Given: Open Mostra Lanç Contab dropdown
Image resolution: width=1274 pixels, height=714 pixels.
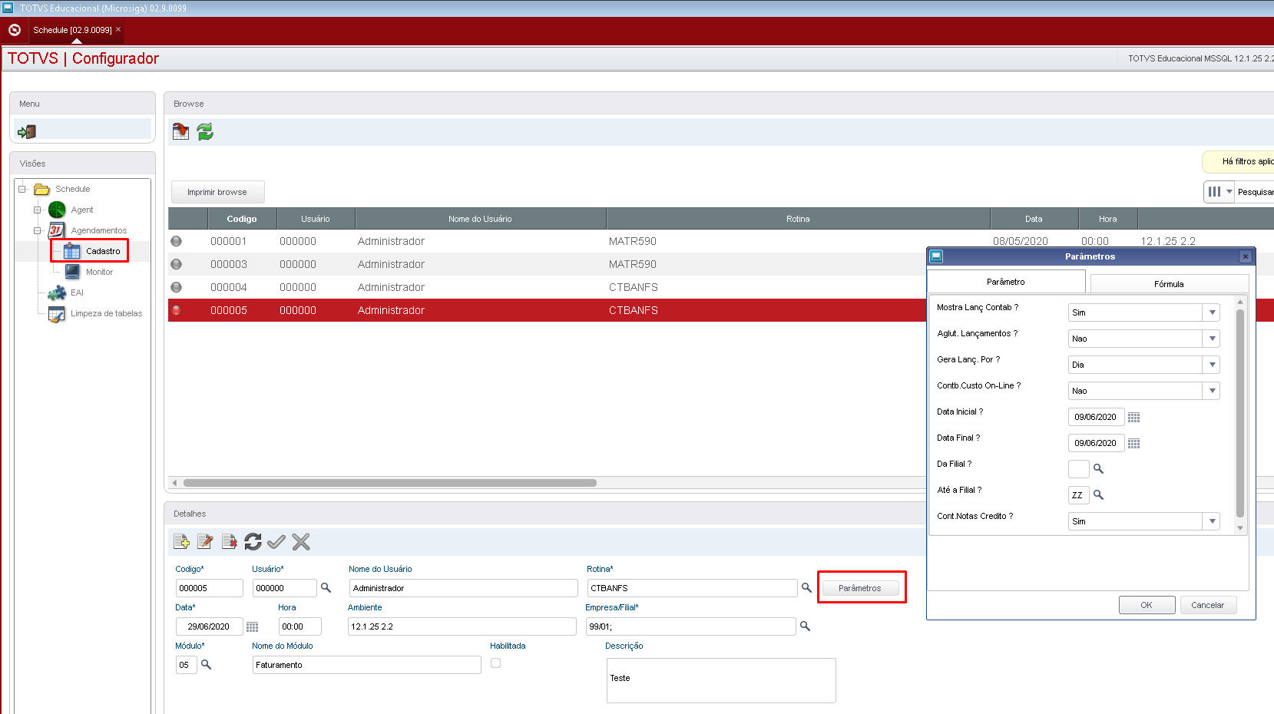Looking at the screenshot, I should pyautogui.click(x=1212, y=312).
